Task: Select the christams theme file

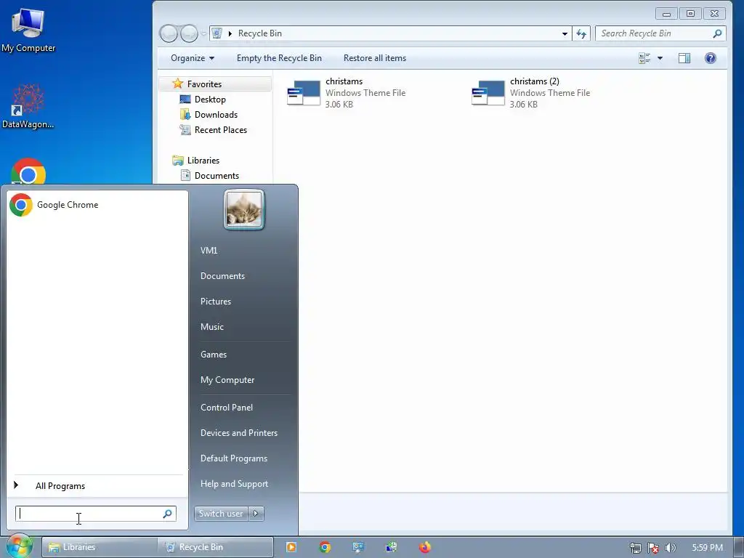Action: point(347,93)
